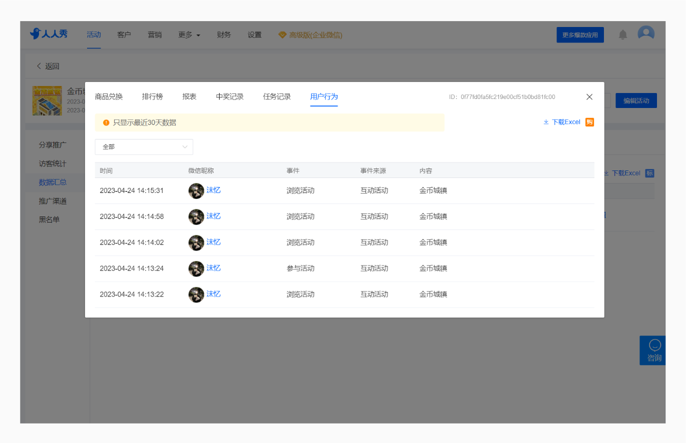Open the notification bell
Image resolution: width=688 pixels, height=443 pixels.
[622, 34]
